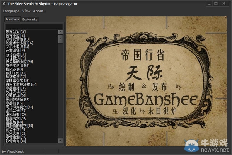
Task: Maximize the Map navigator window
Action: [x=216, y=4]
